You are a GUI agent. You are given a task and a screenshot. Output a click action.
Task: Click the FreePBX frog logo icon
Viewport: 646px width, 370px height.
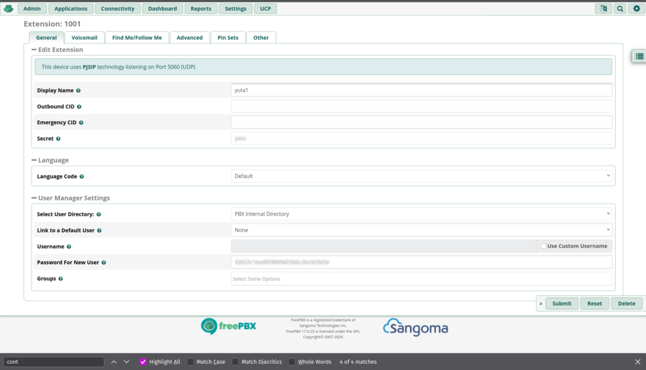pos(8,9)
